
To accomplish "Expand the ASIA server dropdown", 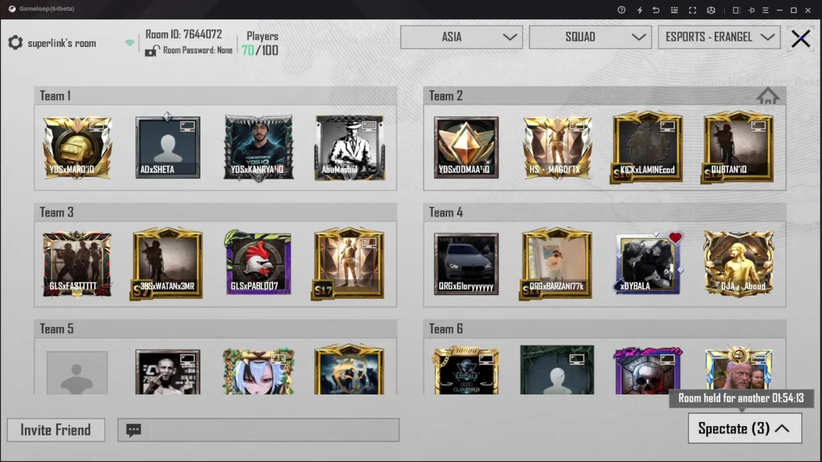I will 461,37.
